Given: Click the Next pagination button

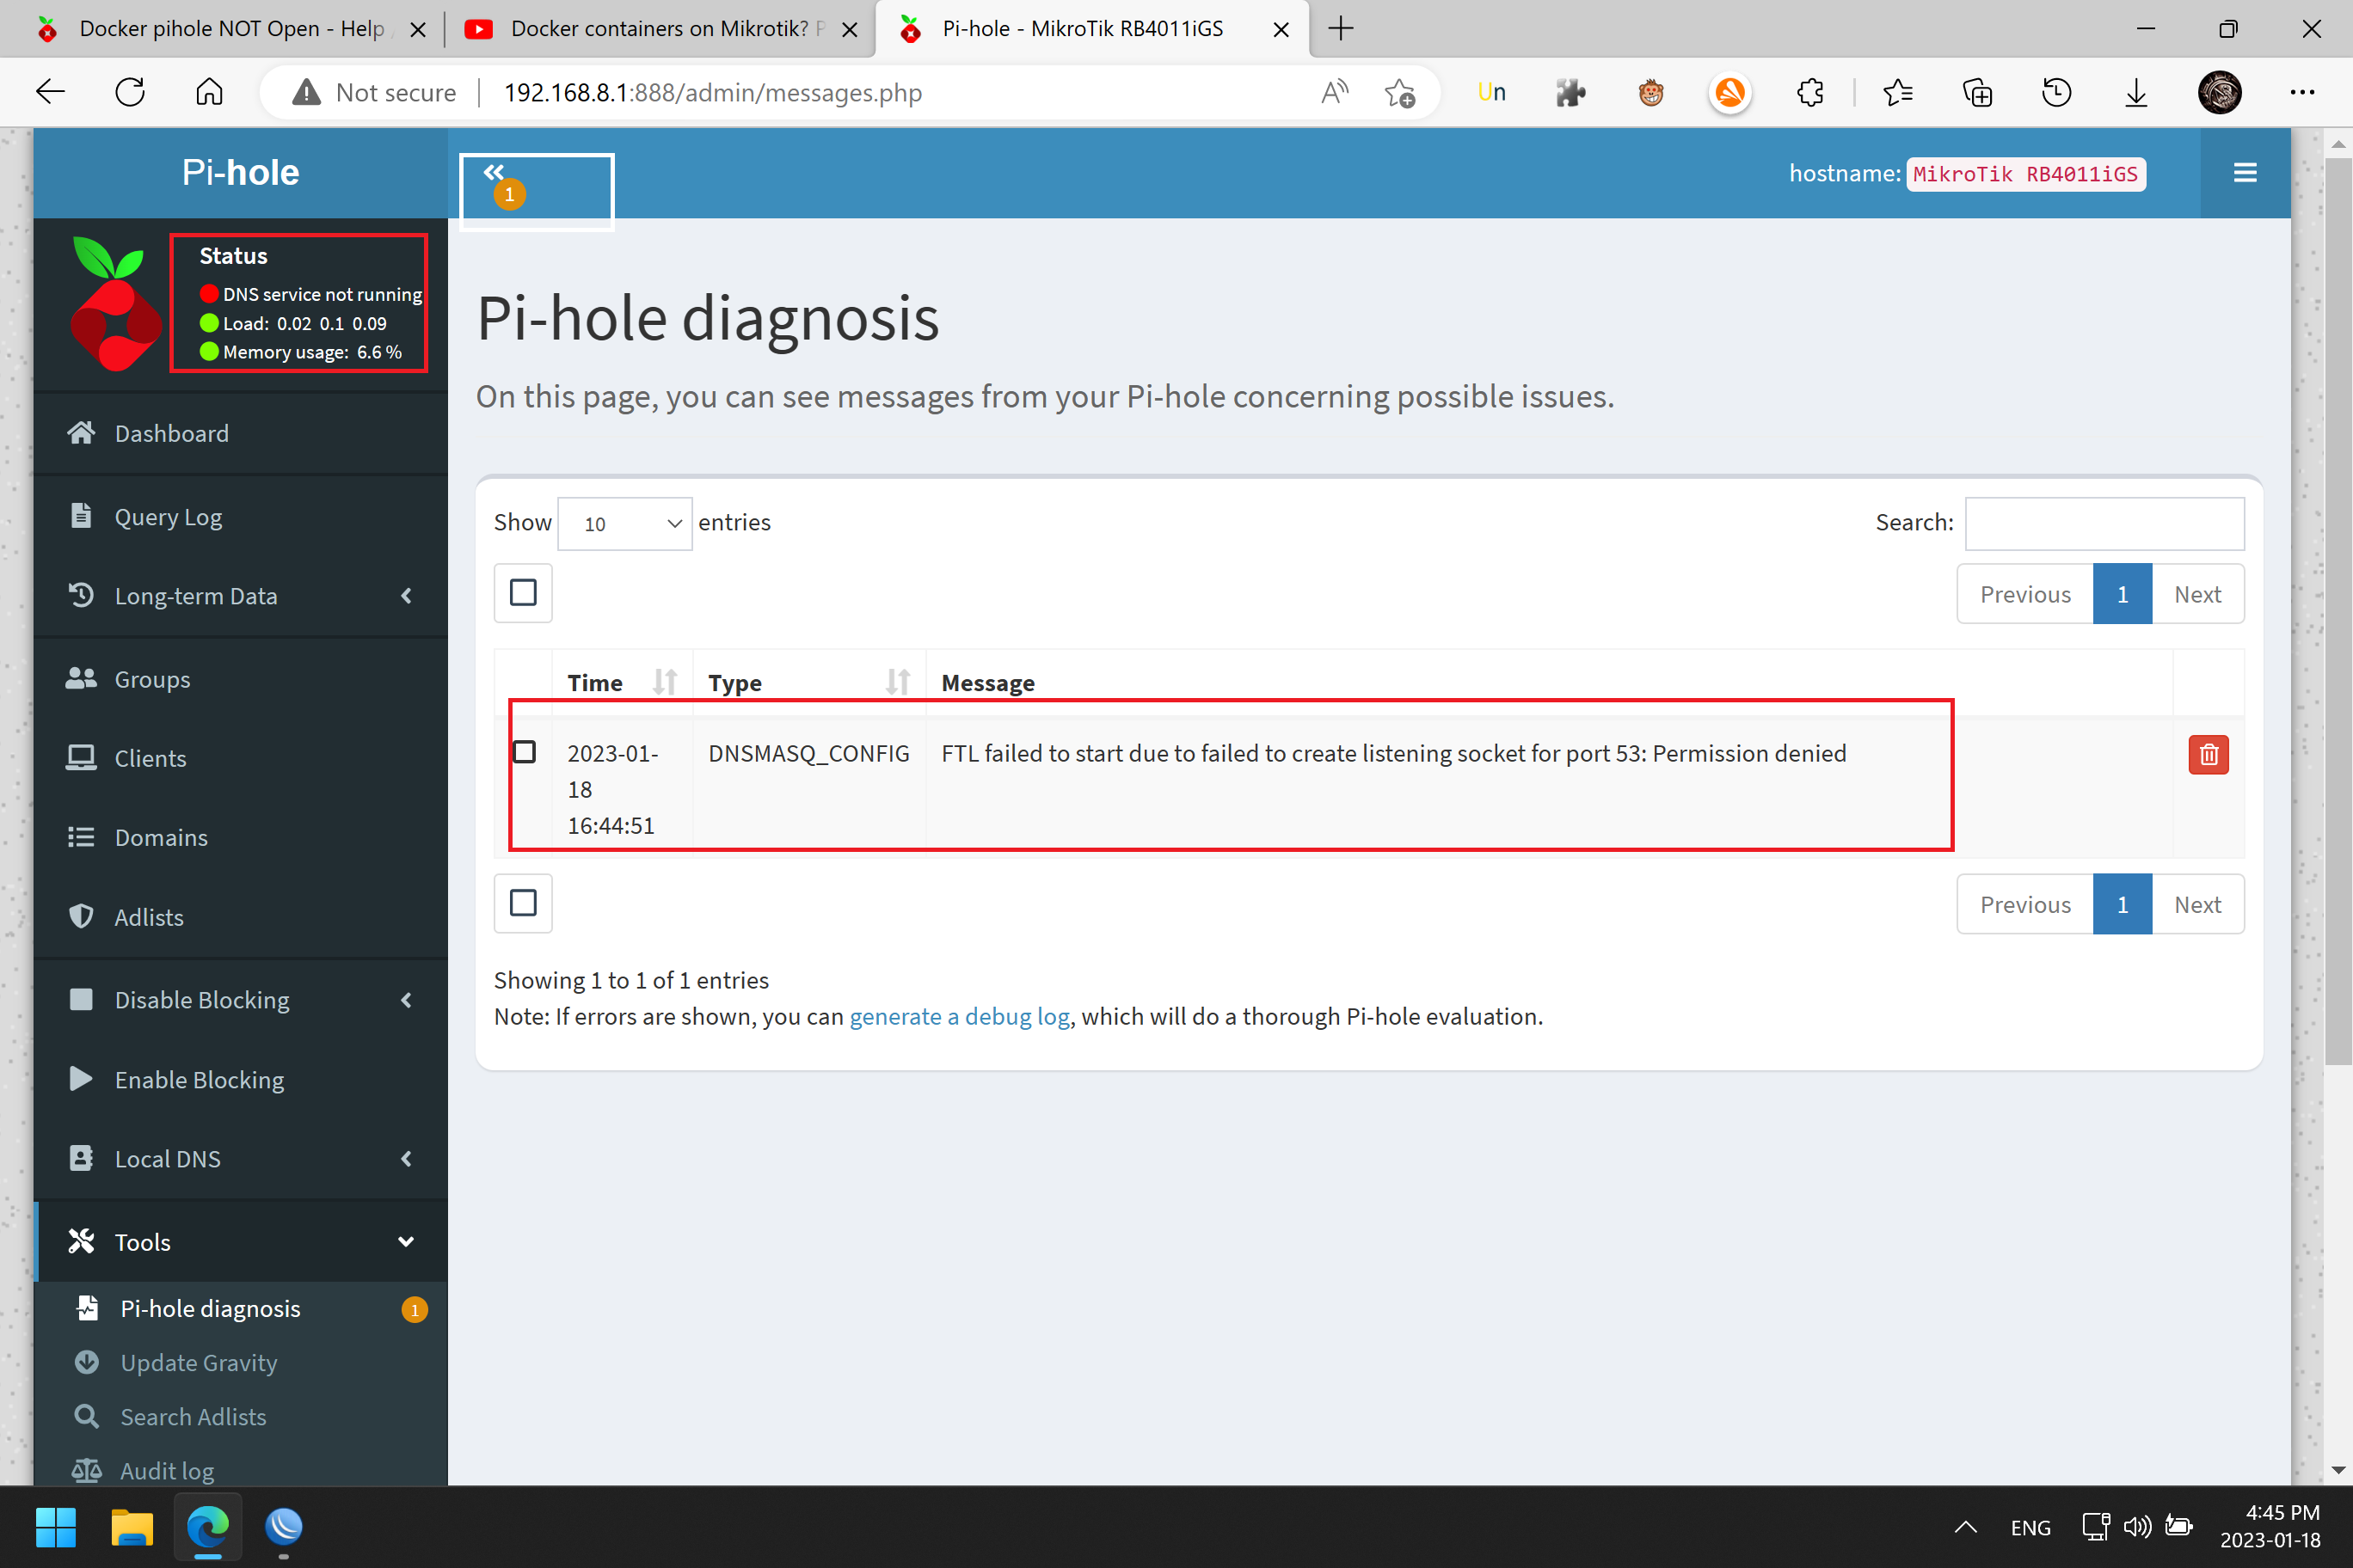Looking at the screenshot, I should click(2197, 593).
